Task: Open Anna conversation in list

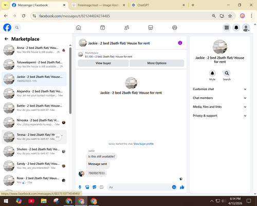Action: pos(34,50)
